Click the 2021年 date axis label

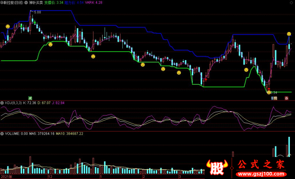6,176
